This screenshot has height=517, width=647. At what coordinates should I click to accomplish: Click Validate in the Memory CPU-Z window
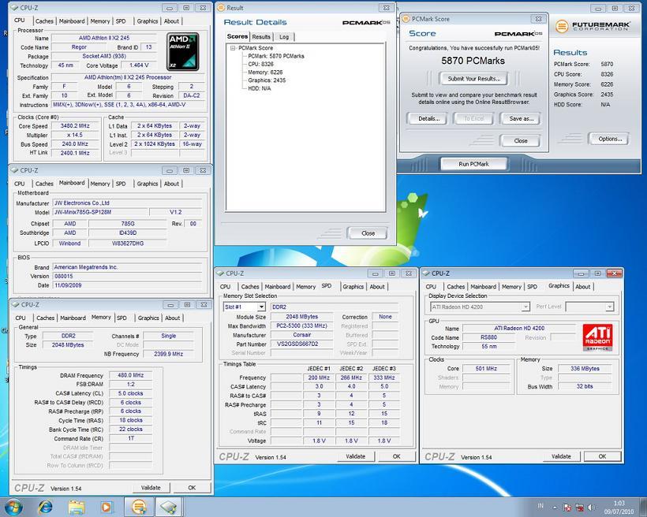click(151, 487)
